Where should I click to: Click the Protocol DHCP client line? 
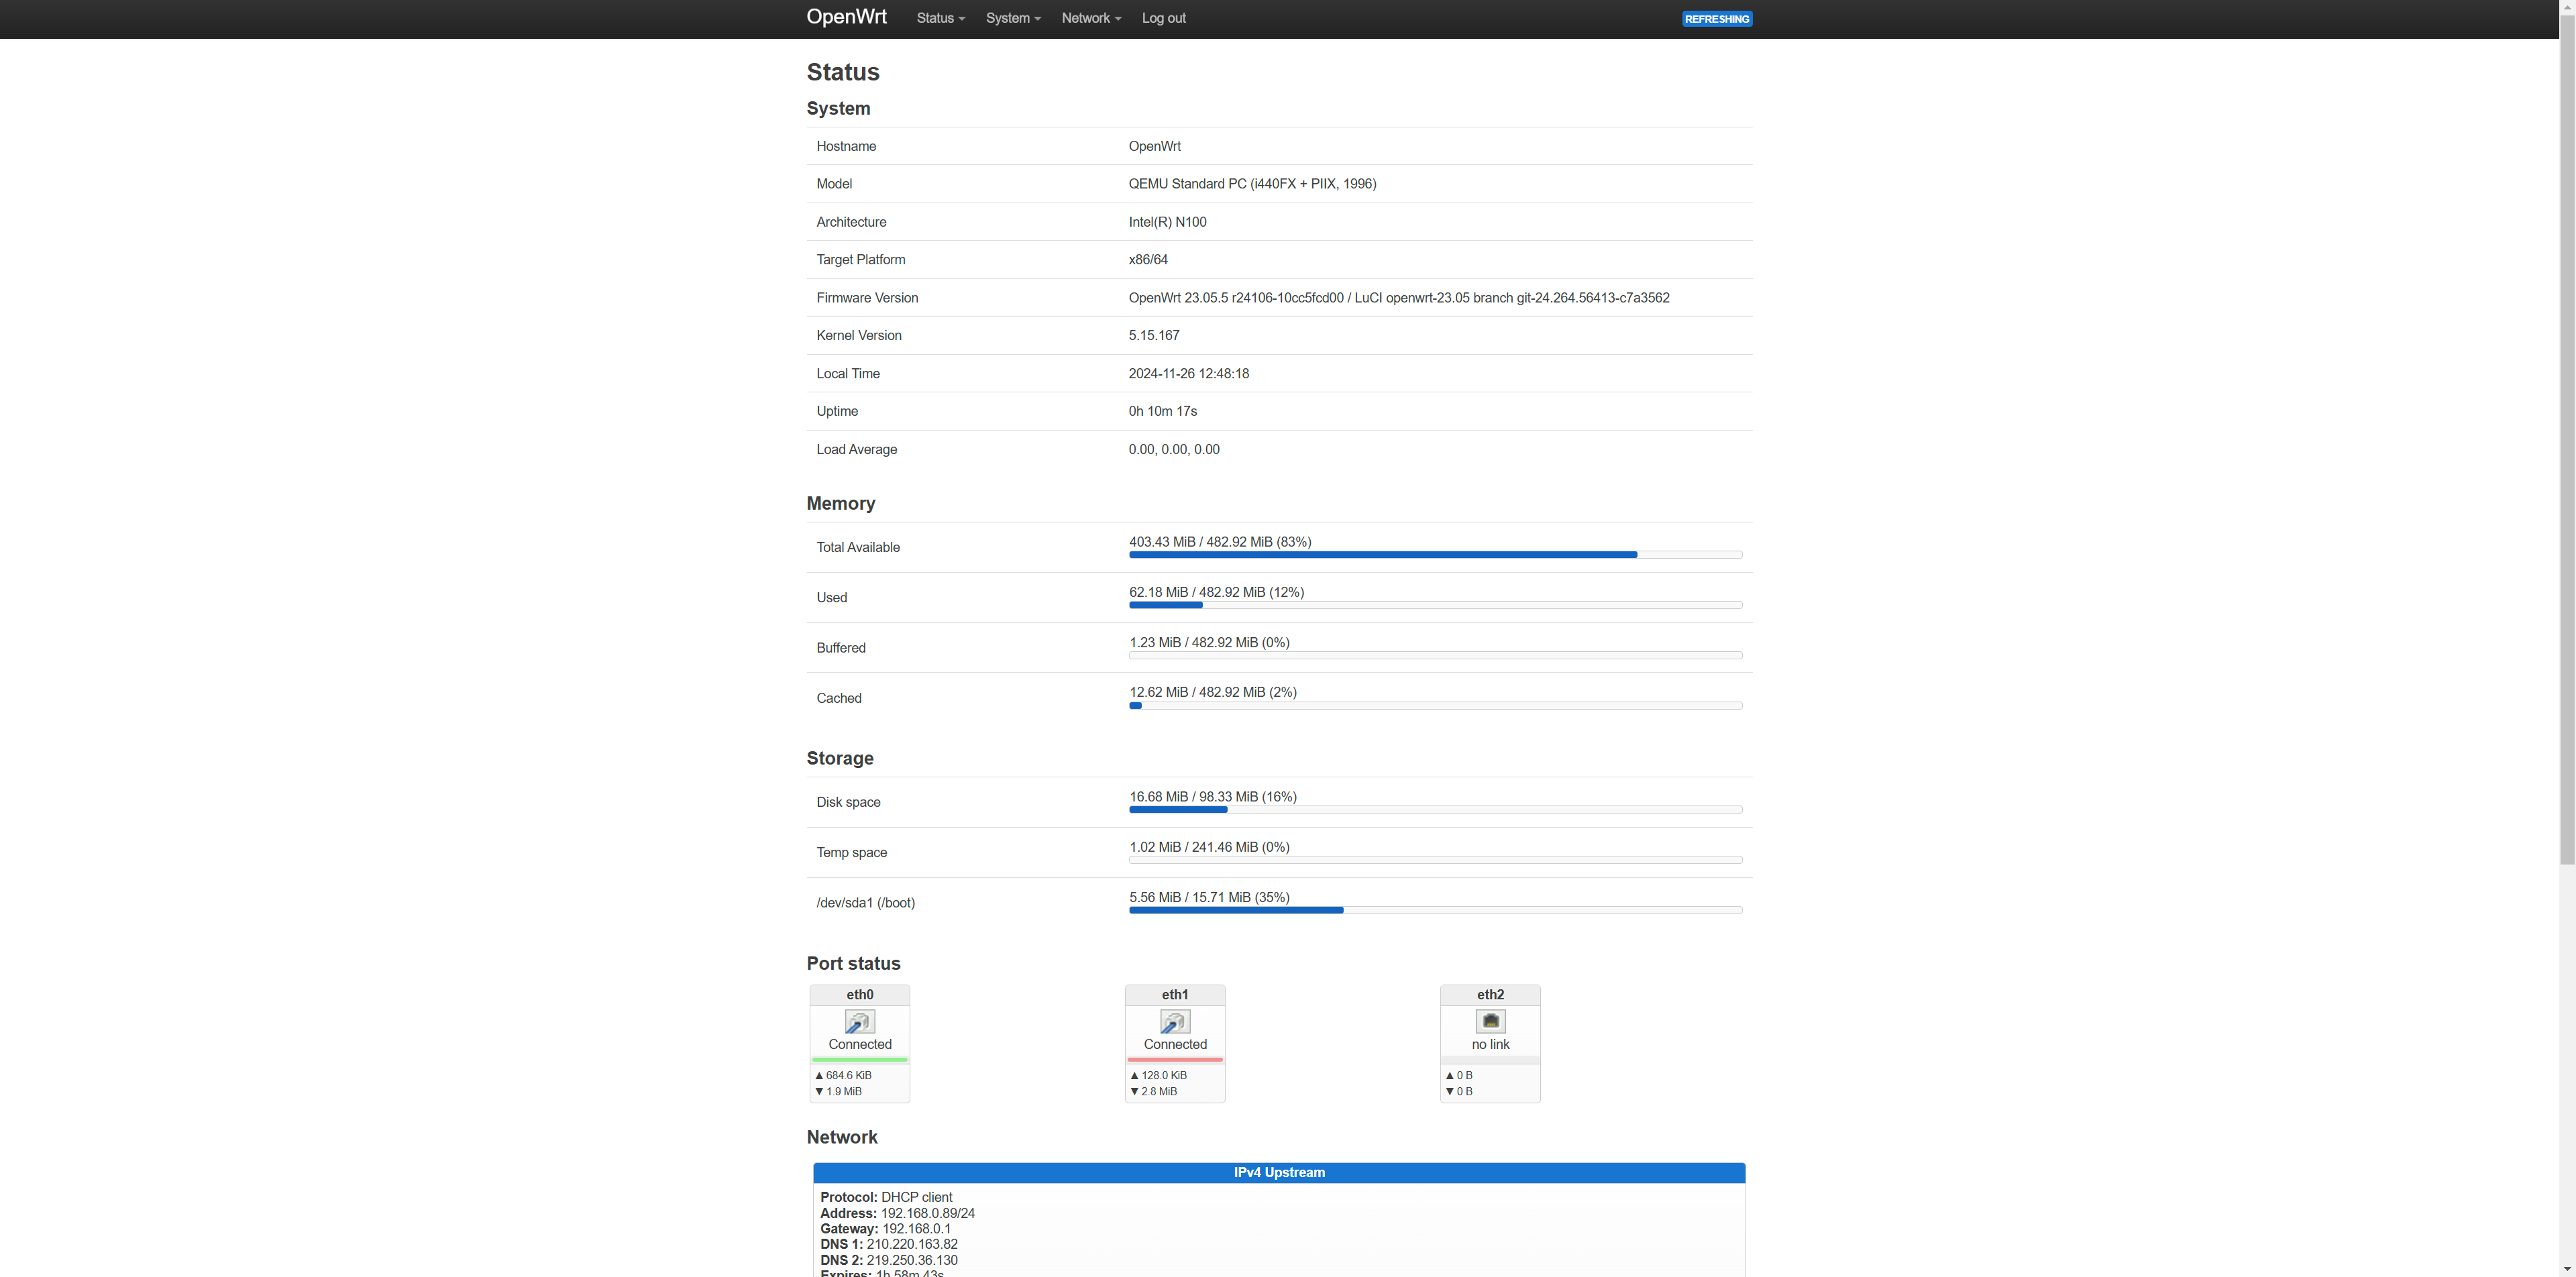tap(886, 1197)
